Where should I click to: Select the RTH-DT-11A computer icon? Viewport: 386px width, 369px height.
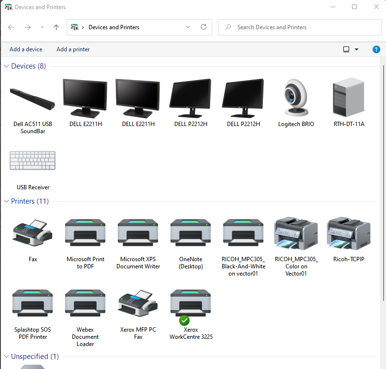[x=349, y=98]
